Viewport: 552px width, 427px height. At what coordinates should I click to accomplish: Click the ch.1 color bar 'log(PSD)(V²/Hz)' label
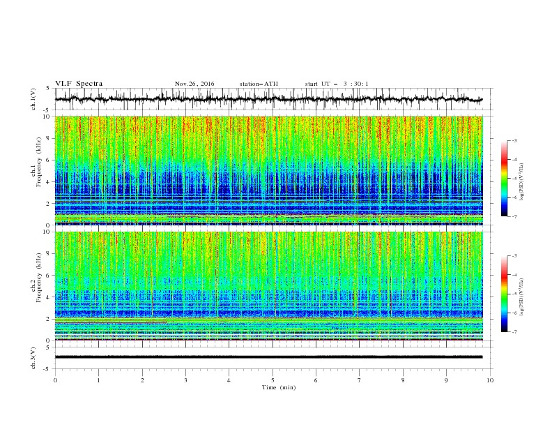point(521,182)
